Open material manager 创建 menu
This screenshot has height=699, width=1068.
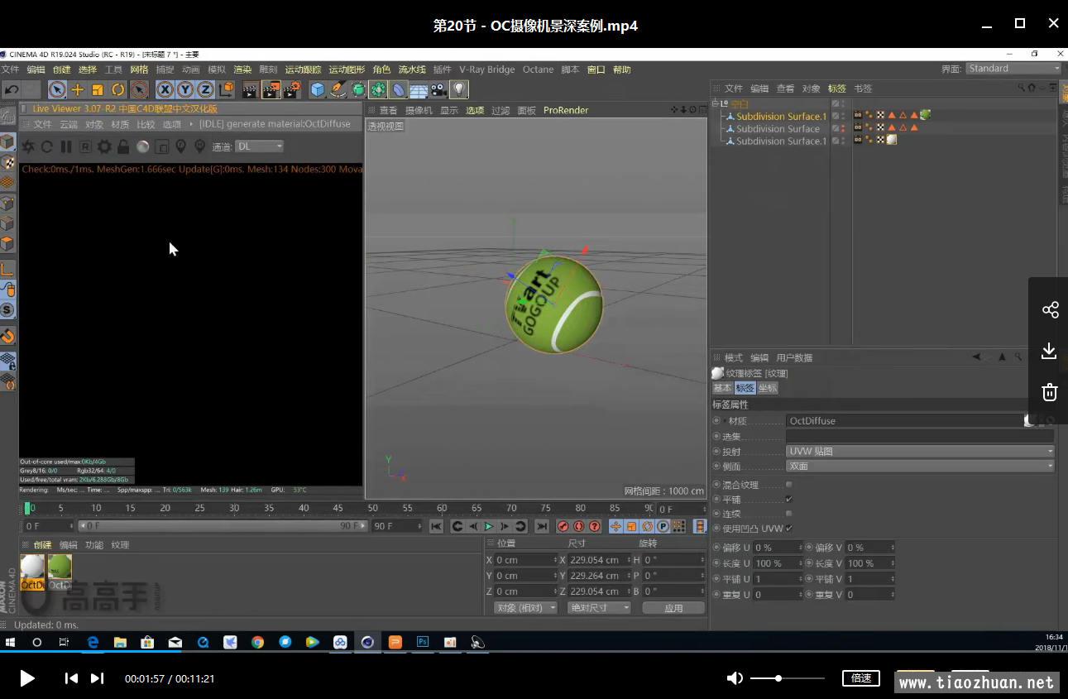tap(42, 545)
